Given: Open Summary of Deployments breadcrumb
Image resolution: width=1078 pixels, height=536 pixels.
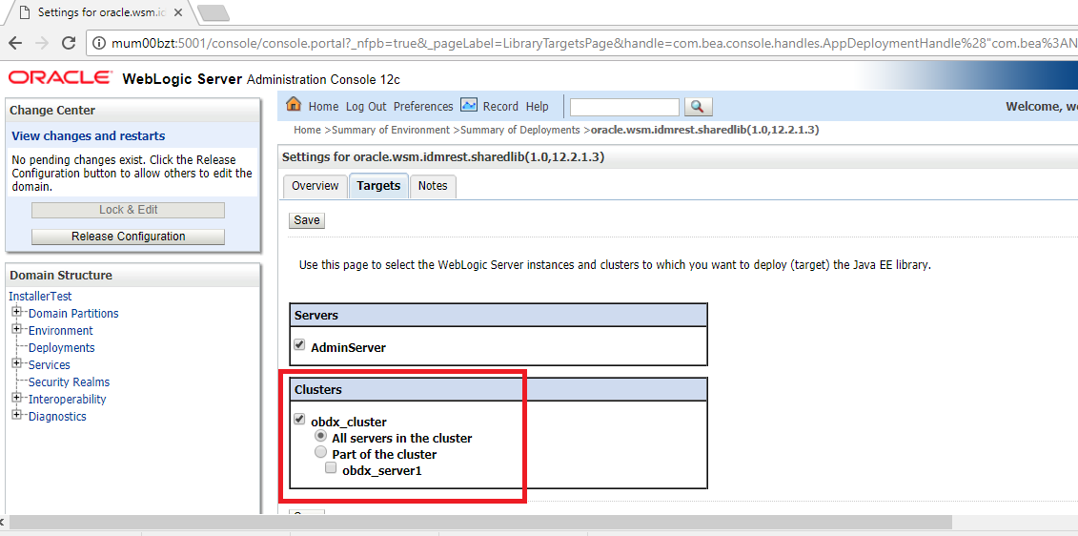Looking at the screenshot, I should pos(520,130).
